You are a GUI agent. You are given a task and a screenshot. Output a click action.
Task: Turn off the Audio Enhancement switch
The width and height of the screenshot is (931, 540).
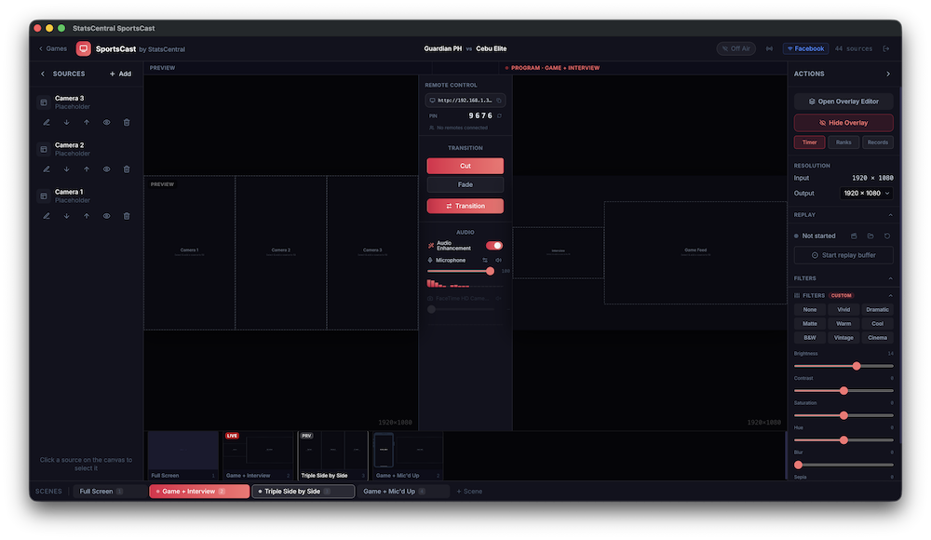tap(494, 246)
